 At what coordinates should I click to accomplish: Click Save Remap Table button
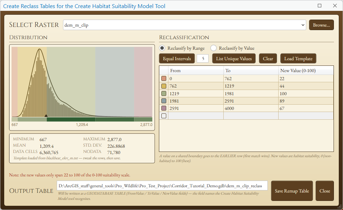[x=292, y=191]
